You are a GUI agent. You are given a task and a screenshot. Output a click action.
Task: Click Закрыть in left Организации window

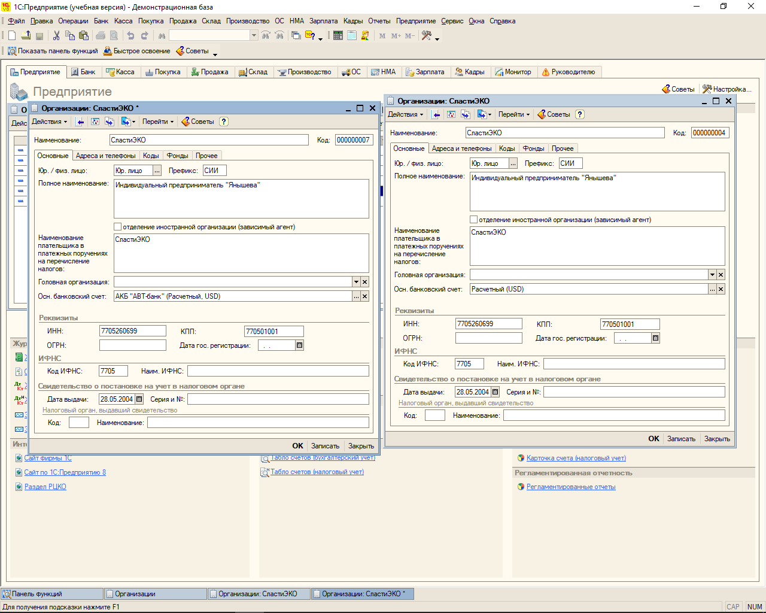point(361,446)
